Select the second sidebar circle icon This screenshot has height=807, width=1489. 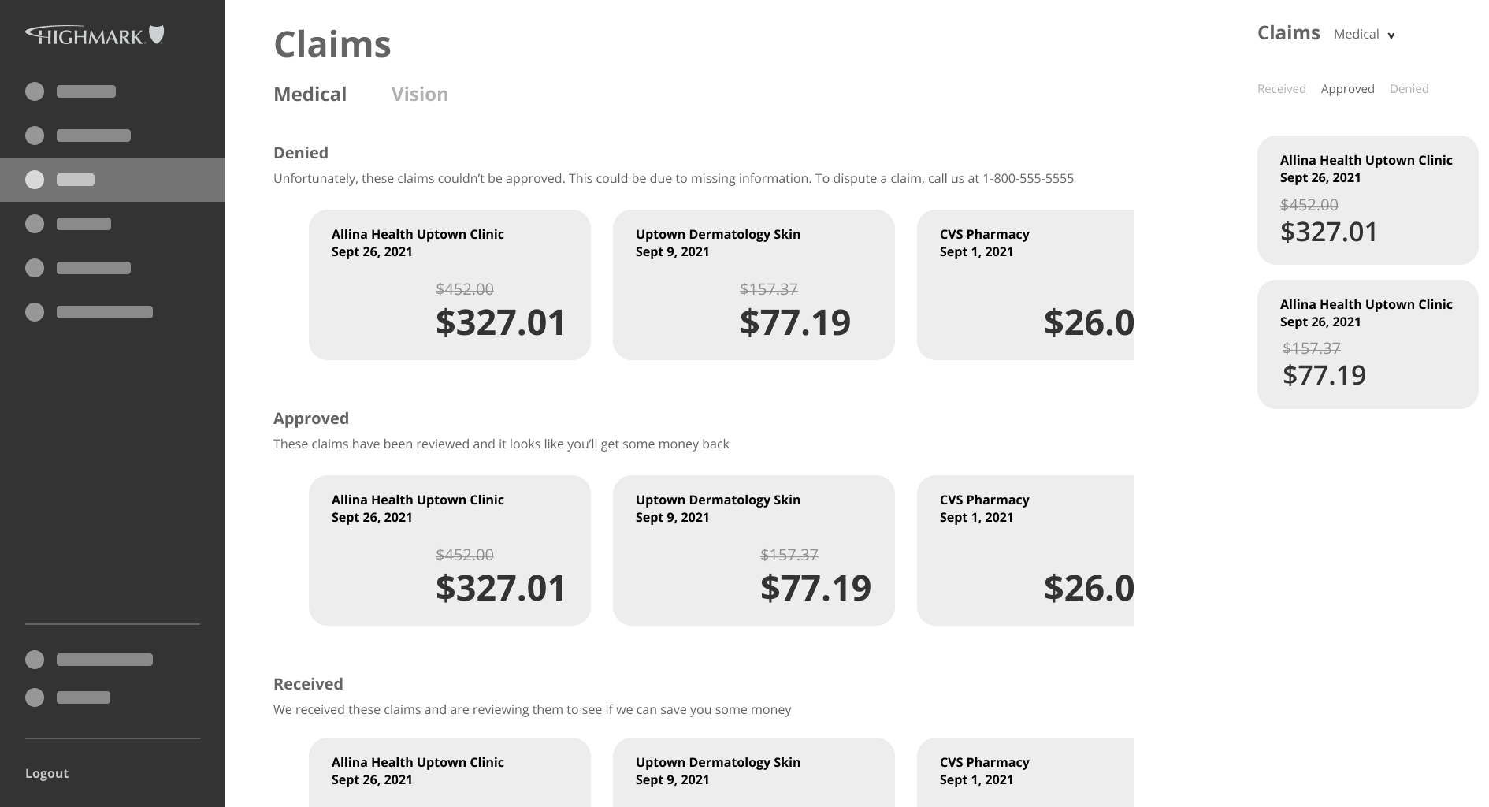tap(35, 136)
